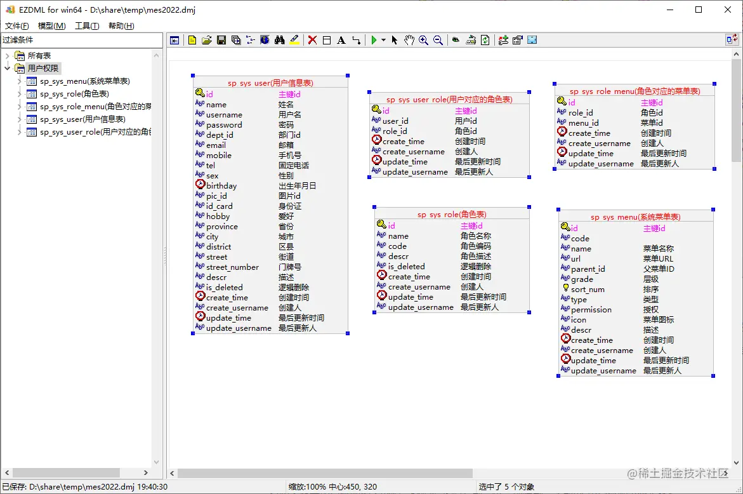The width and height of the screenshot is (743, 494).
Task: Click the top-right panel toggle icon
Action: point(732,39)
